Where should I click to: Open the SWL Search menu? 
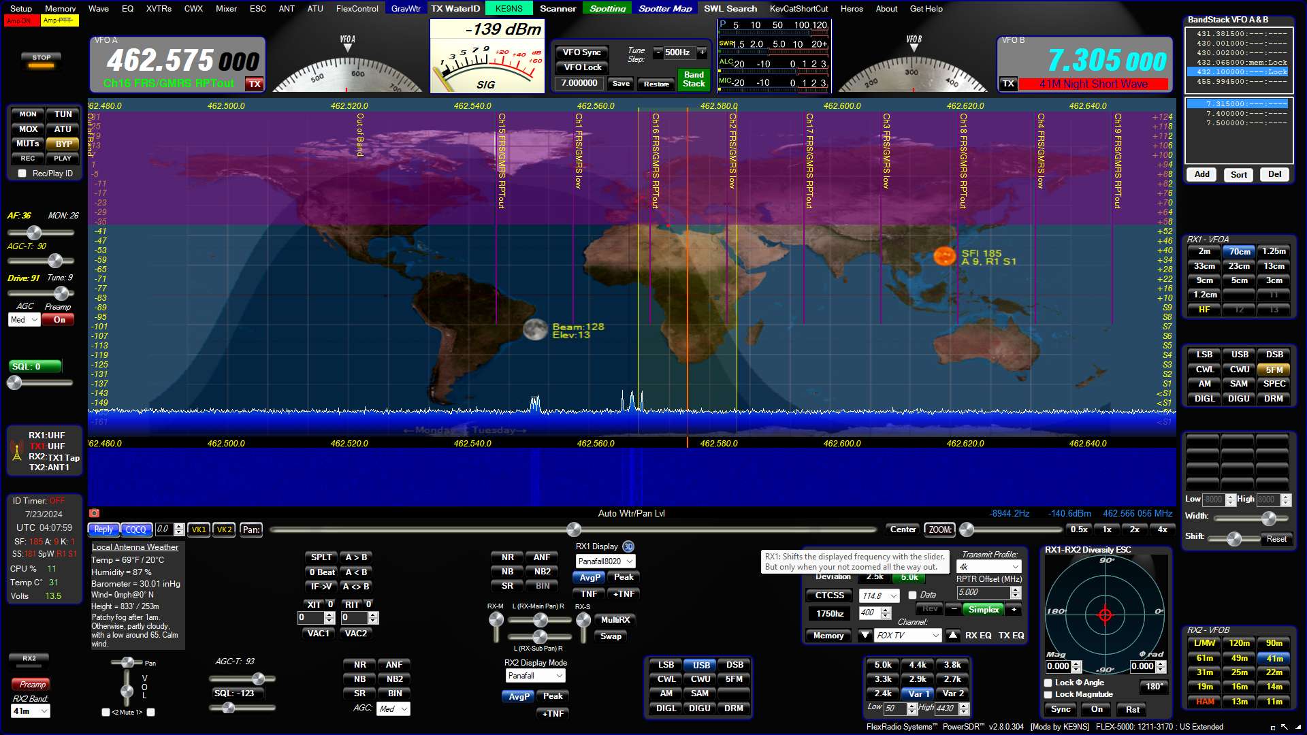tap(730, 9)
